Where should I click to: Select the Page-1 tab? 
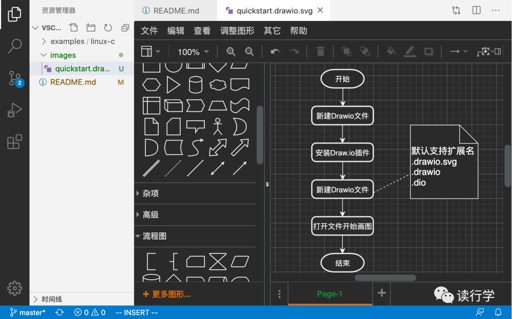[330, 294]
